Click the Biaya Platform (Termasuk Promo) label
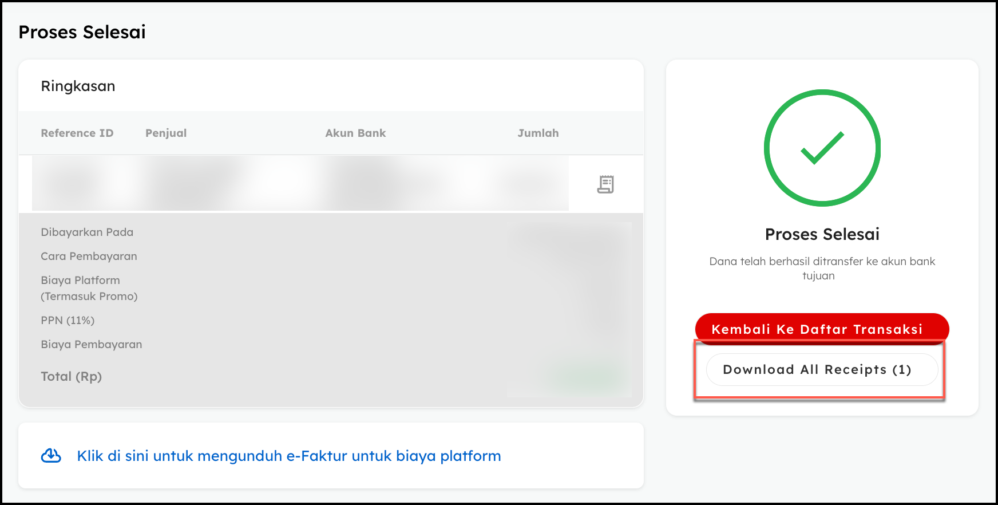This screenshot has width=998, height=505. point(89,288)
